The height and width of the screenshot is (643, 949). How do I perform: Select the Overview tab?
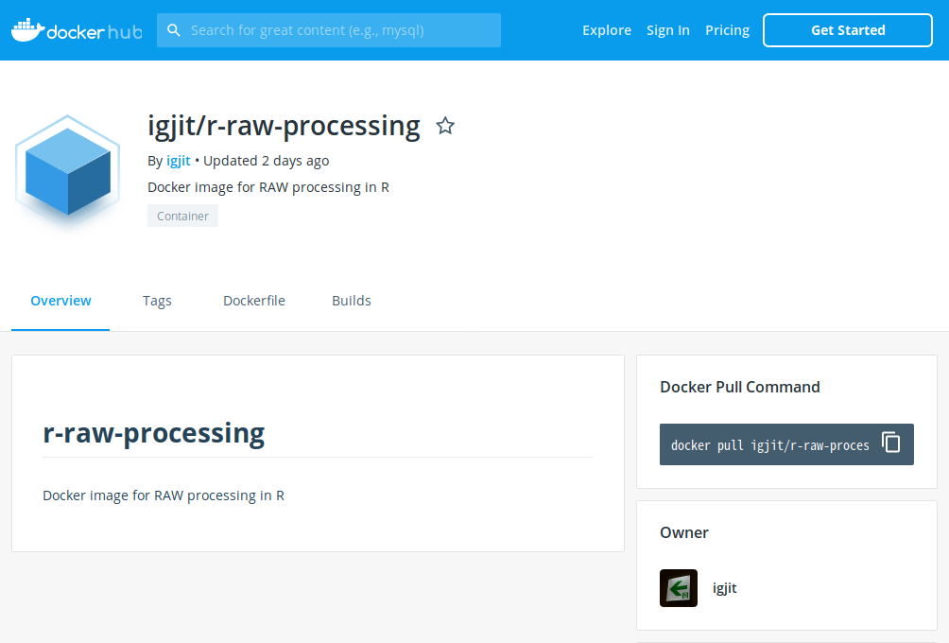point(60,301)
